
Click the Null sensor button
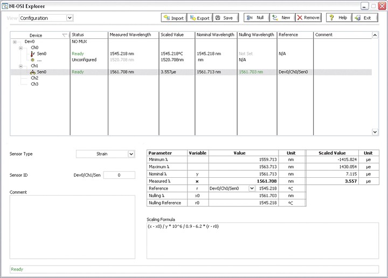pos(255,18)
